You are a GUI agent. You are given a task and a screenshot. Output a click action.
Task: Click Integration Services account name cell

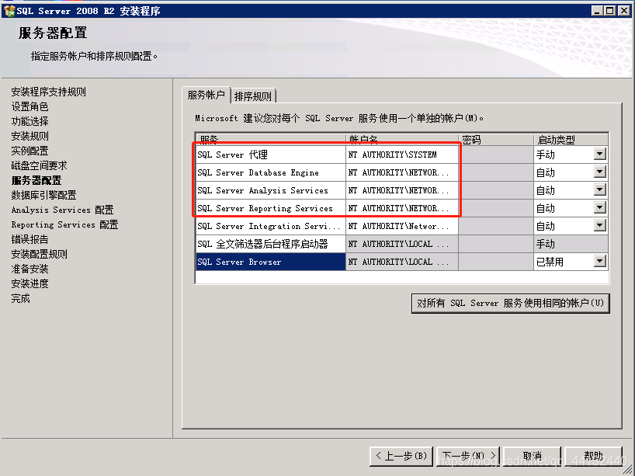(x=402, y=226)
